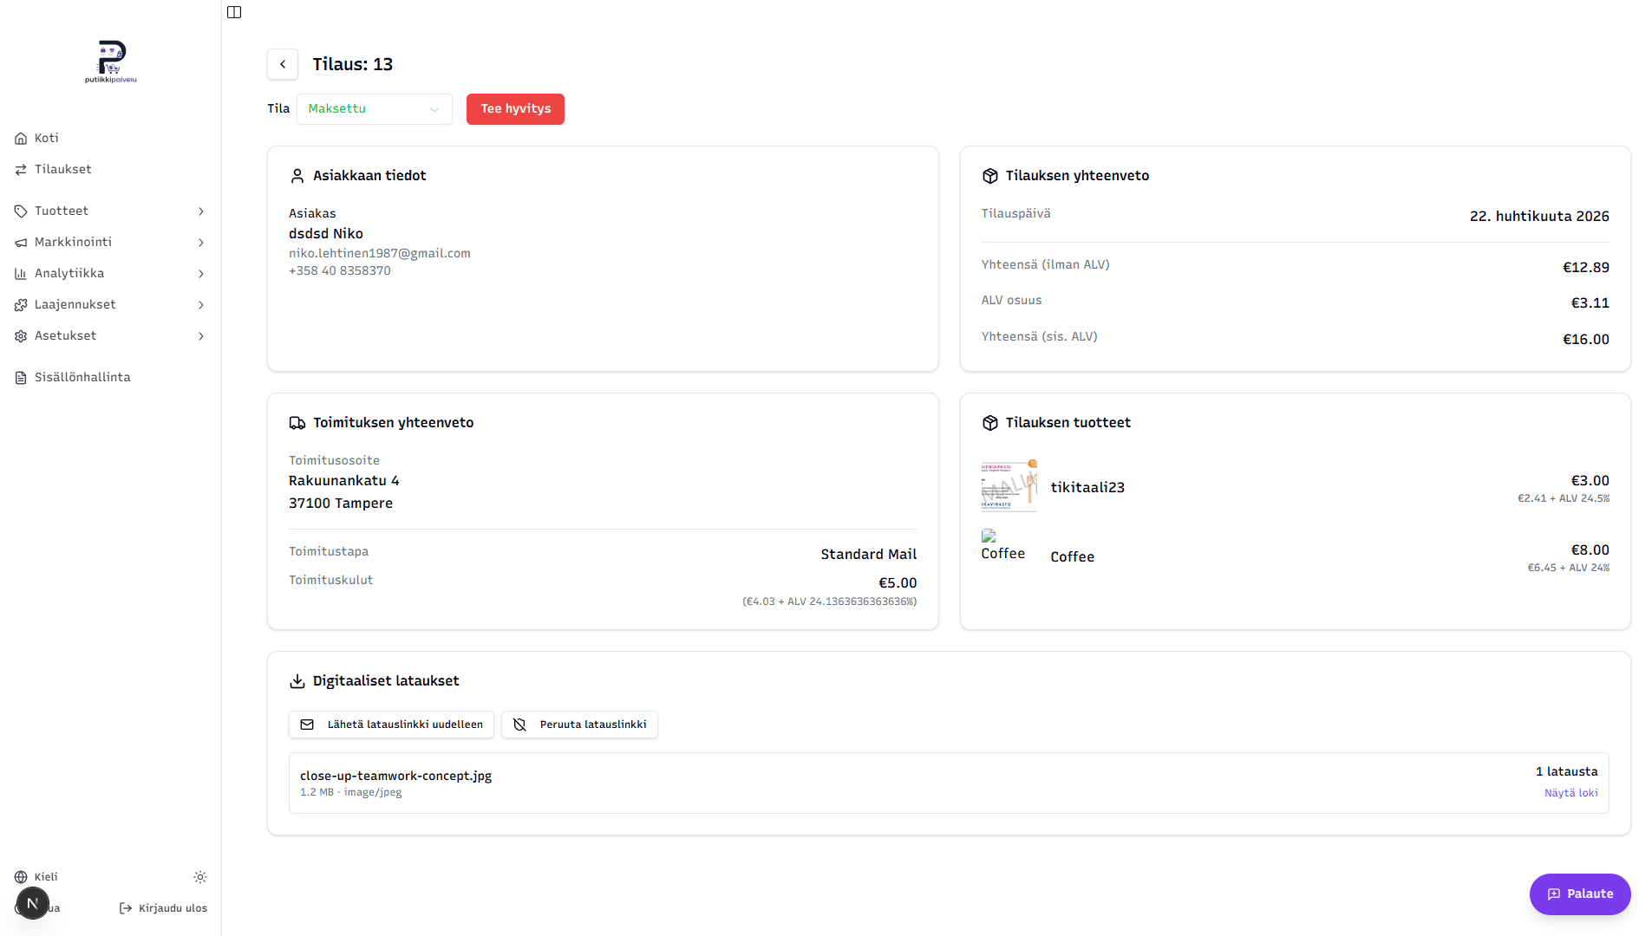1652x936 pixels.
Task: Click the Asiakkaan tiedot person icon
Action: pyautogui.click(x=297, y=176)
